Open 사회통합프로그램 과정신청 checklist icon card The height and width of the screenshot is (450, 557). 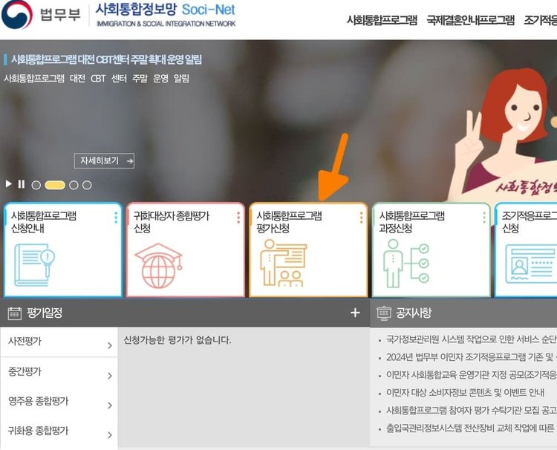click(431, 250)
